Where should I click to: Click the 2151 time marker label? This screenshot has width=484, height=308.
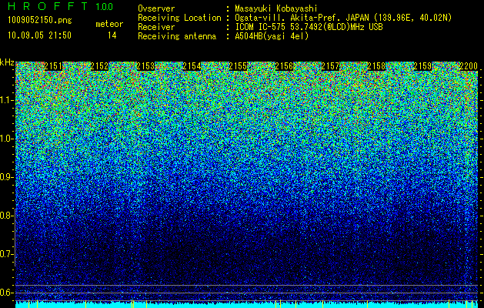click(x=53, y=66)
